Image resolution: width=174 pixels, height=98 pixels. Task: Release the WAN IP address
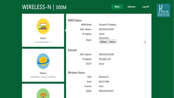(x=103, y=42)
